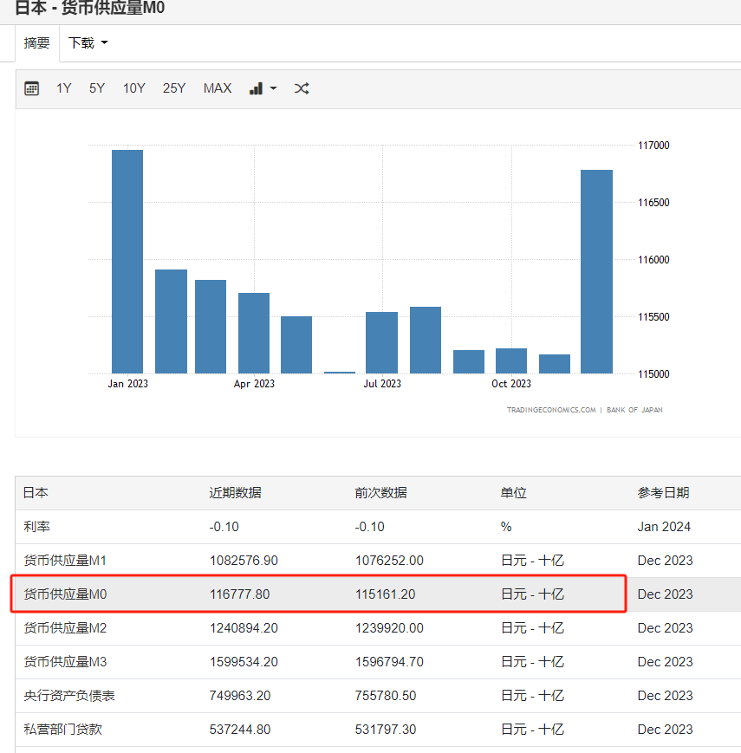Select the MAX time range
This screenshot has width=741, height=753.
[x=218, y=88]
